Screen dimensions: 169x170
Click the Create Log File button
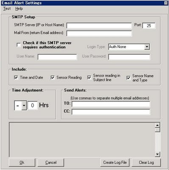tap(115, 162)
